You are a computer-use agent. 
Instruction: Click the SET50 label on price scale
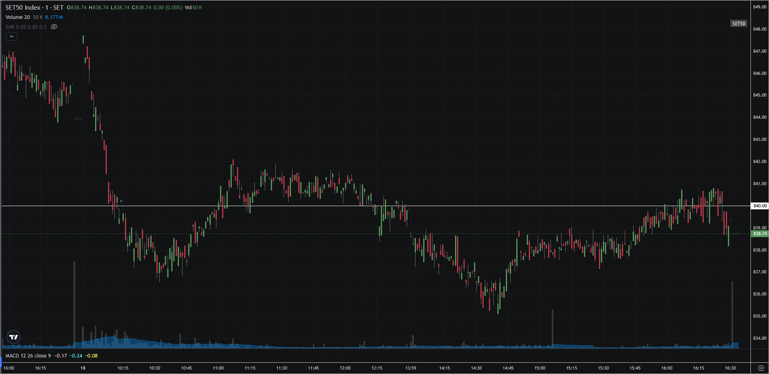coord(738,24)
